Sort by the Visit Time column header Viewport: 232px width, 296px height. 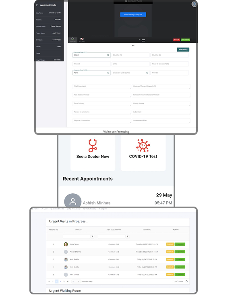[147, 230]
